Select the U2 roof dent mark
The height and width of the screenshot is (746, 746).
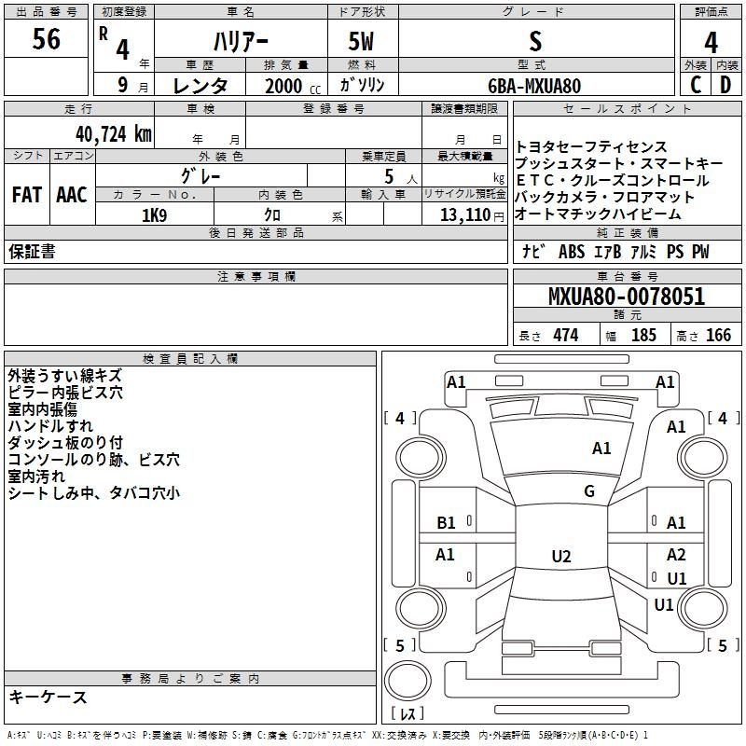561,557
